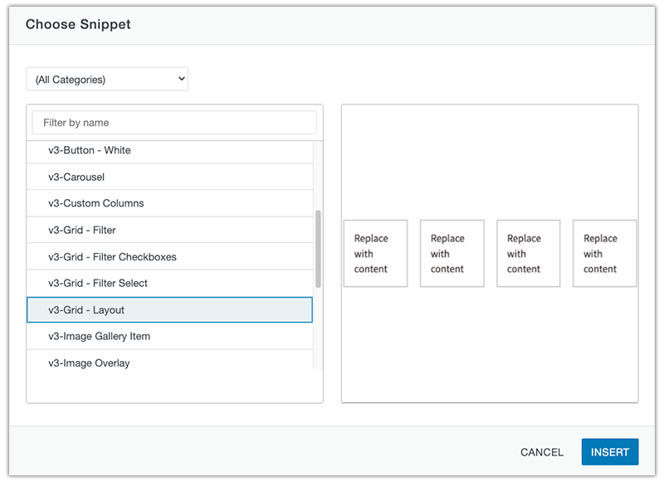Click the highlighted v3-Grid - Layout row
This screenshot has height=482, width=664.
[x=170, y=309]
